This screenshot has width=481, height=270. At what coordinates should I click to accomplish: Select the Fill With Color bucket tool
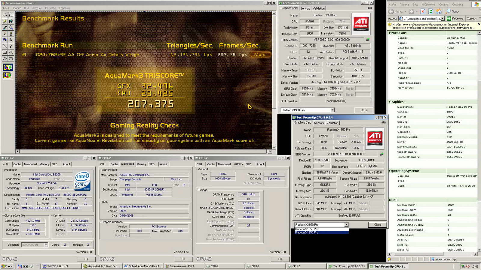(11, 21)
